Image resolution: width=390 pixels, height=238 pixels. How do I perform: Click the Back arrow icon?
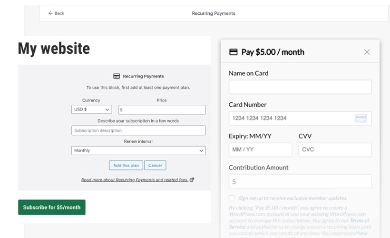(50, 13)
